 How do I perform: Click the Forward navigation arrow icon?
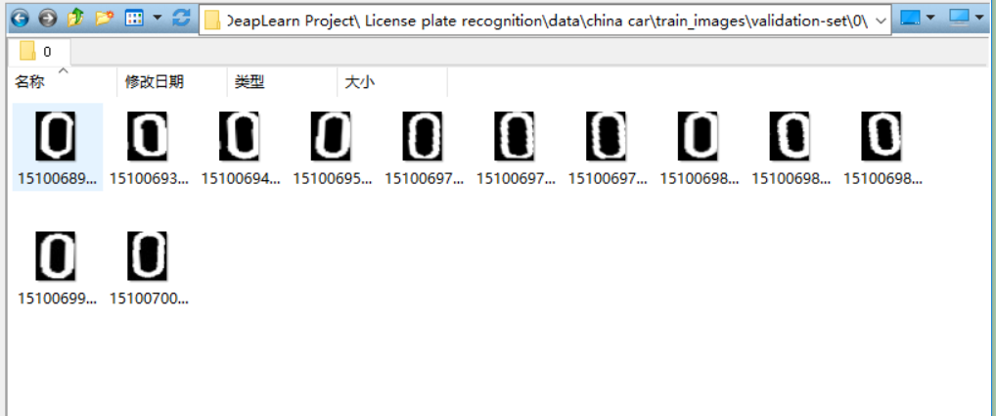(x=48, y=19)
